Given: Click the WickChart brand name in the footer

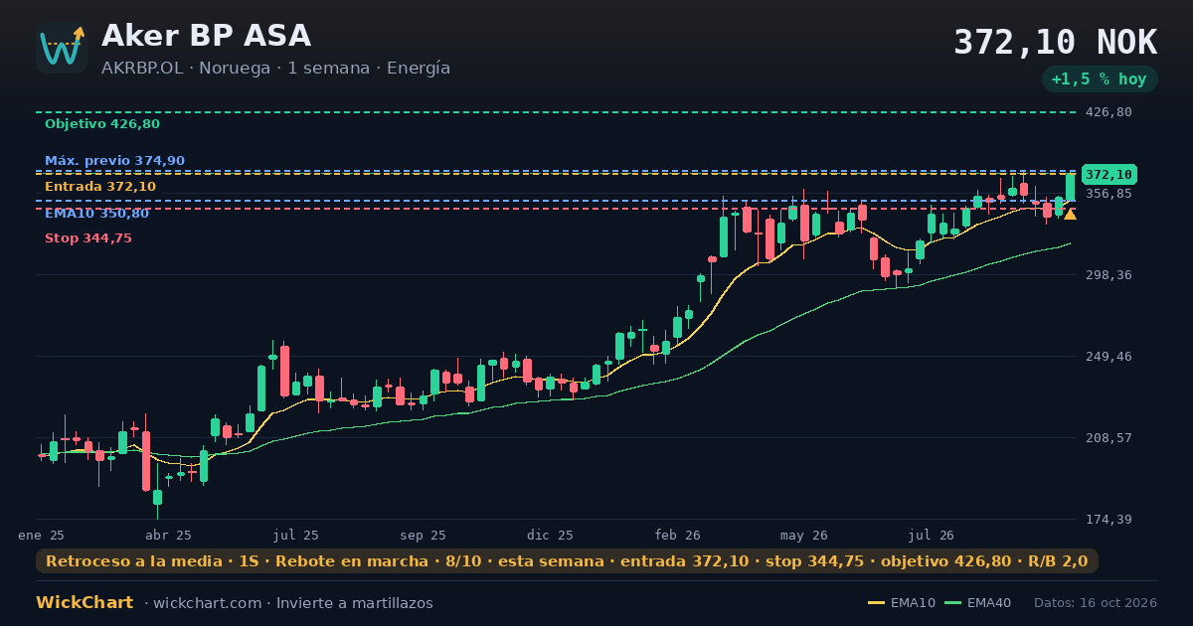Looking at the screenshot, I should pos(85,603).
